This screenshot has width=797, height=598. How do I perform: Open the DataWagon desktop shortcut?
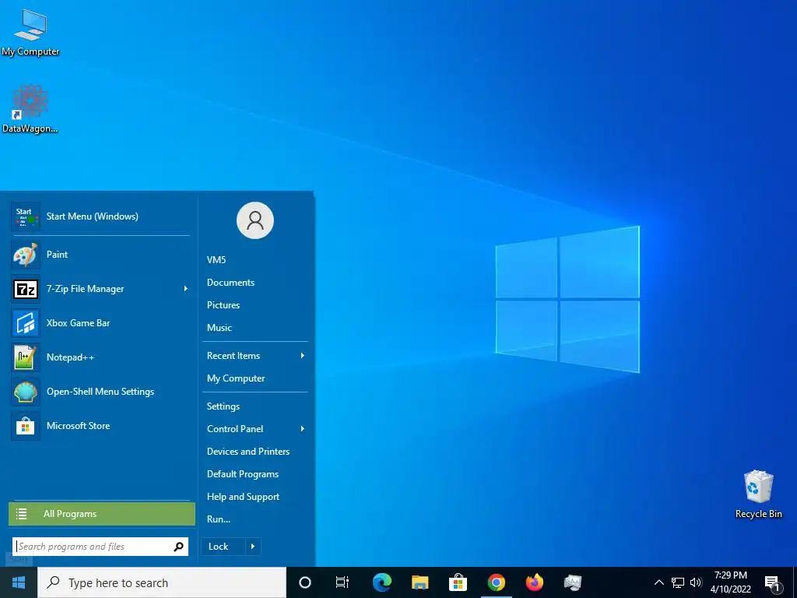(x=30, y=109)
